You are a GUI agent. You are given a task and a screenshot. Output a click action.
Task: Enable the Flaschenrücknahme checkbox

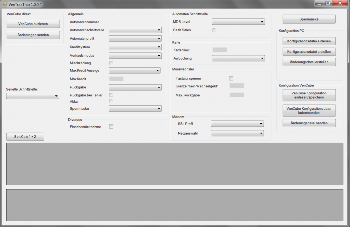click(111, 127)
